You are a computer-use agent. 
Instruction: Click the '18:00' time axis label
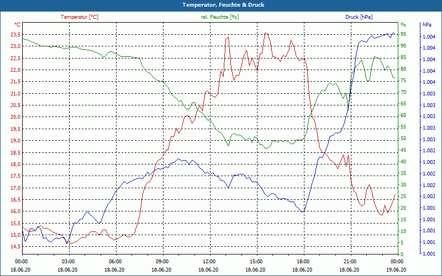[304, 261]
